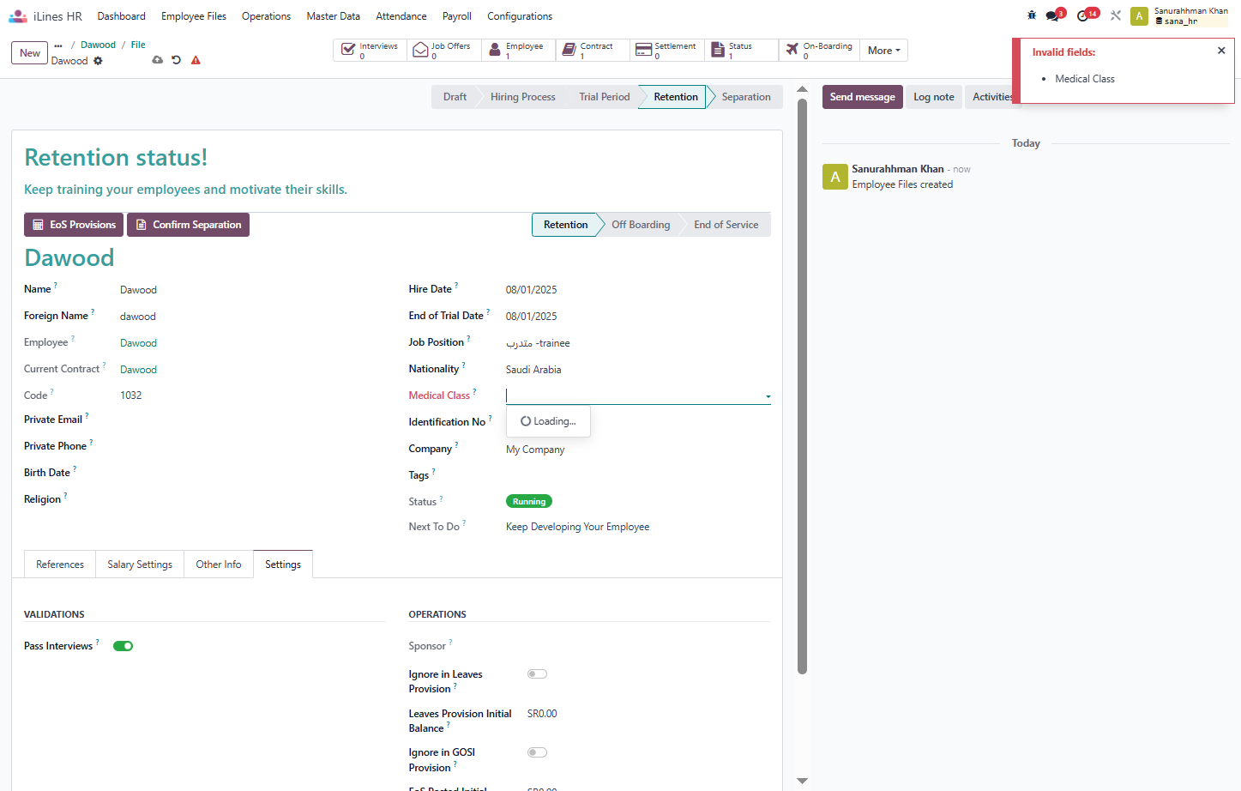Click the wrench and screwdriver tools icon

1116,15
